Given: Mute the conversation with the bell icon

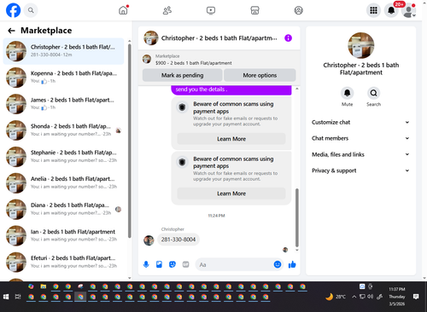Looking at the screenshot, I should [347, 93].
